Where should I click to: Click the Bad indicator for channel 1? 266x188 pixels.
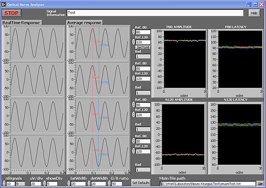(x=143, y=56)
